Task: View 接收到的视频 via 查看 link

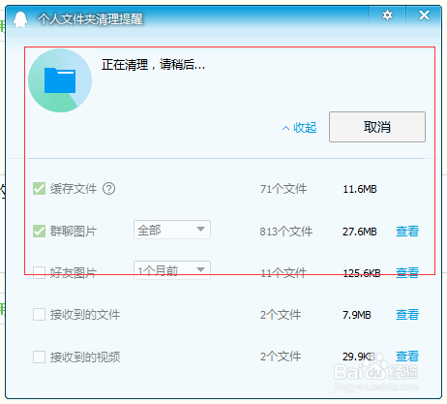Action: coord(407,357)
